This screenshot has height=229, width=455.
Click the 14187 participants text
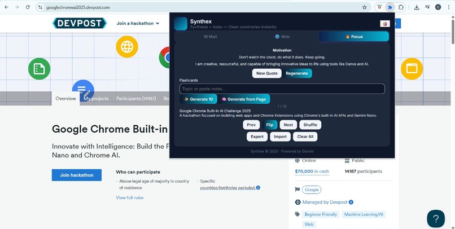(x=364, y=171)
